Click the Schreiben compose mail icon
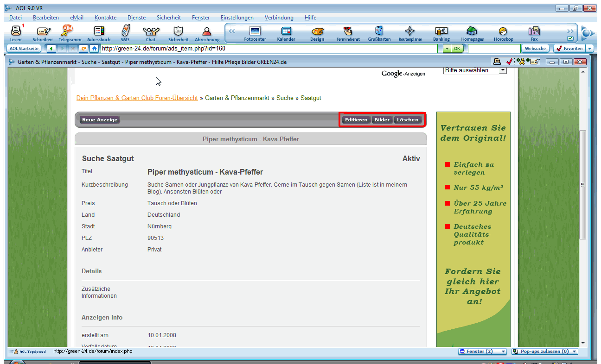 (x=43, y=31)
